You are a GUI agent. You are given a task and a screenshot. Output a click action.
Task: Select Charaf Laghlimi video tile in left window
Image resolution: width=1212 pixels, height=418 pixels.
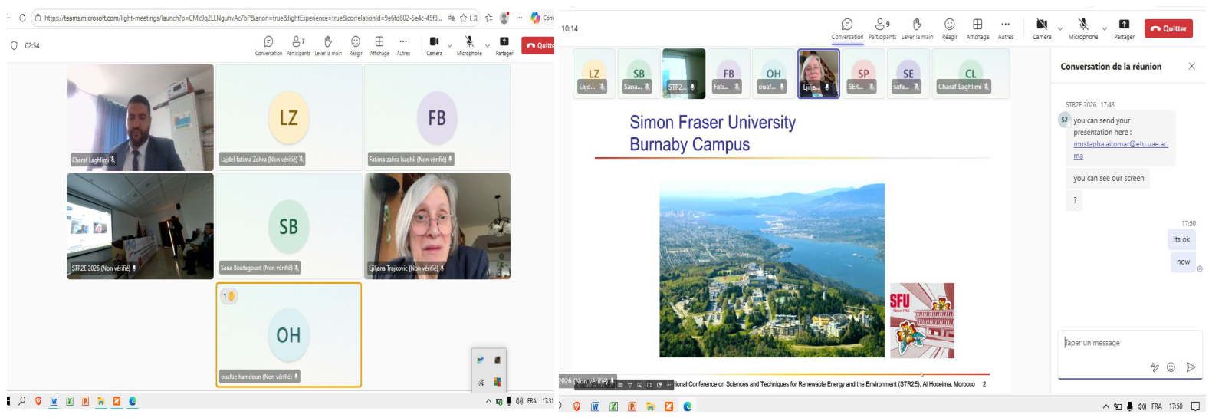[x=140, y=117]
